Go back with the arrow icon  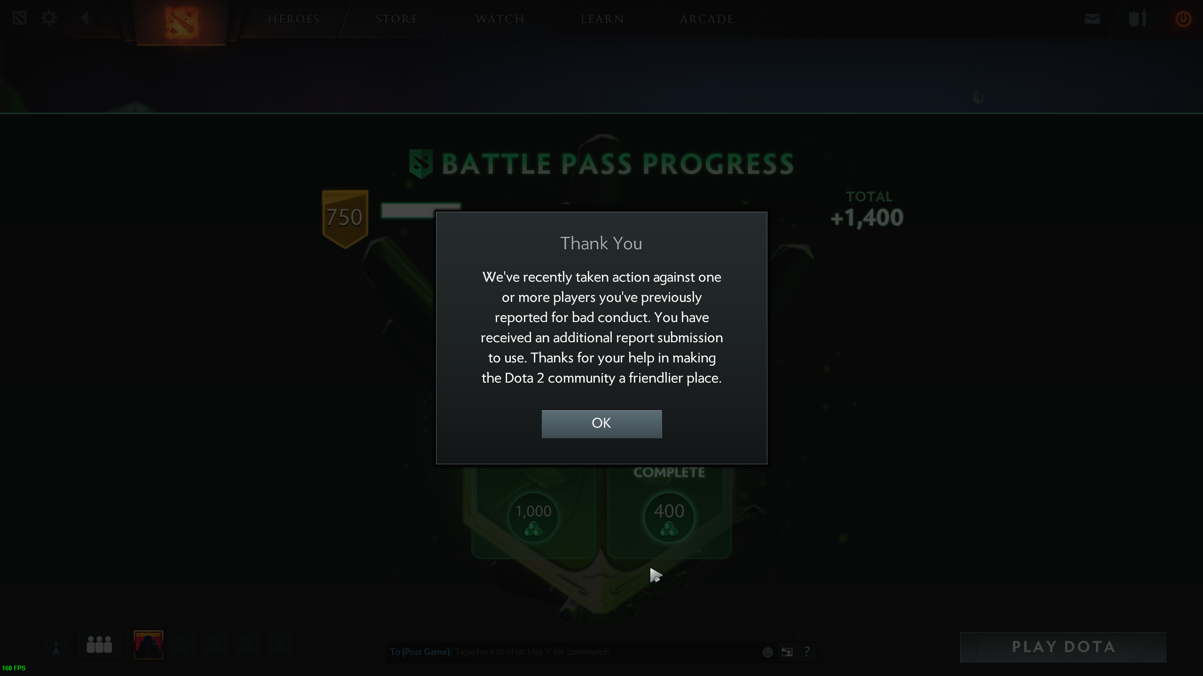coord(85,18)
